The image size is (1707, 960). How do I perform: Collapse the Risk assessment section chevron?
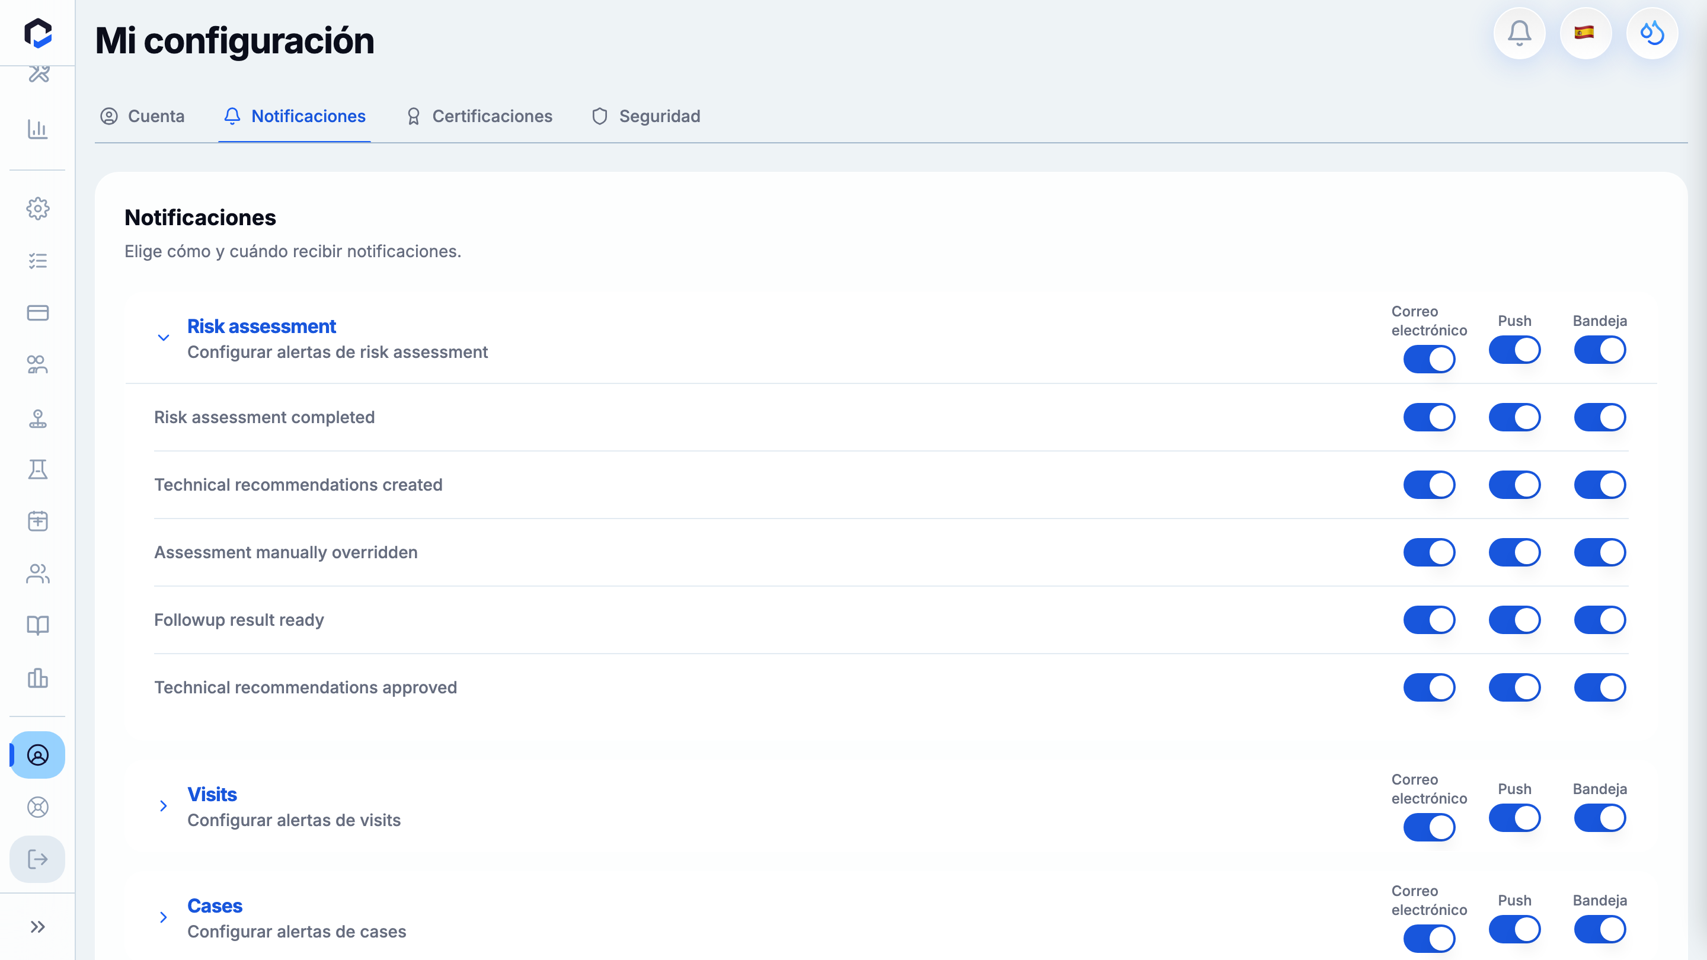click(x=164, y=338)
